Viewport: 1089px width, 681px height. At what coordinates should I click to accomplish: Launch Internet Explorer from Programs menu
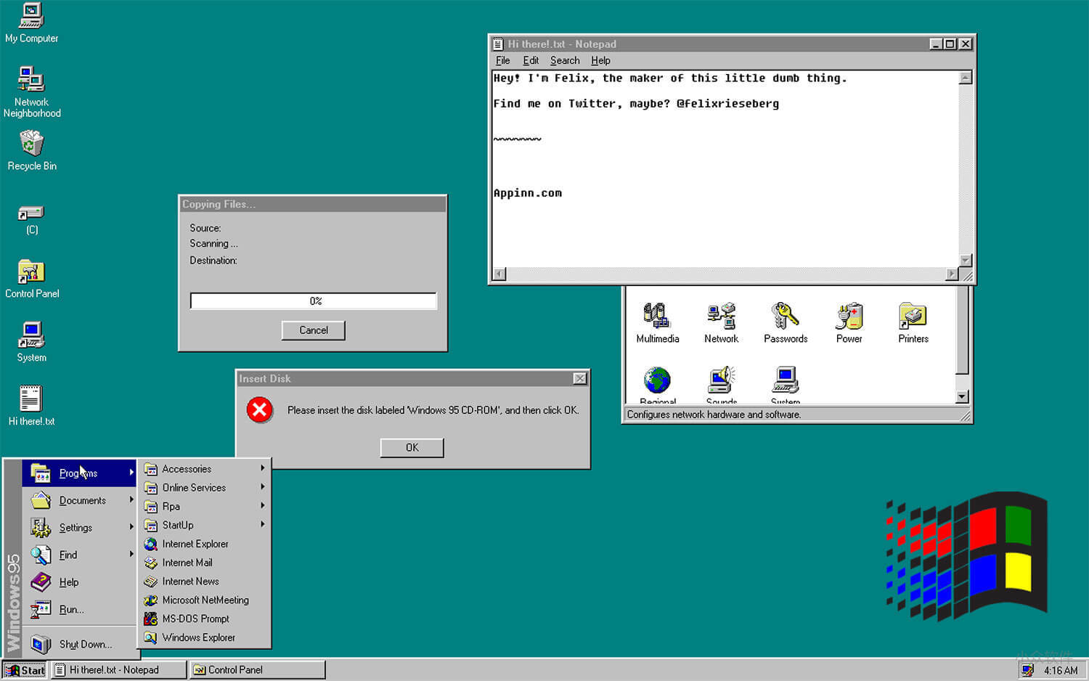coord(195,544)
